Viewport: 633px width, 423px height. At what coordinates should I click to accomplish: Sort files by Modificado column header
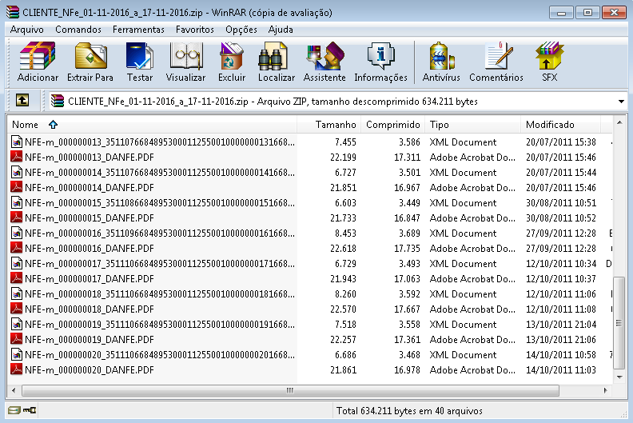click(x=560, y=125)
